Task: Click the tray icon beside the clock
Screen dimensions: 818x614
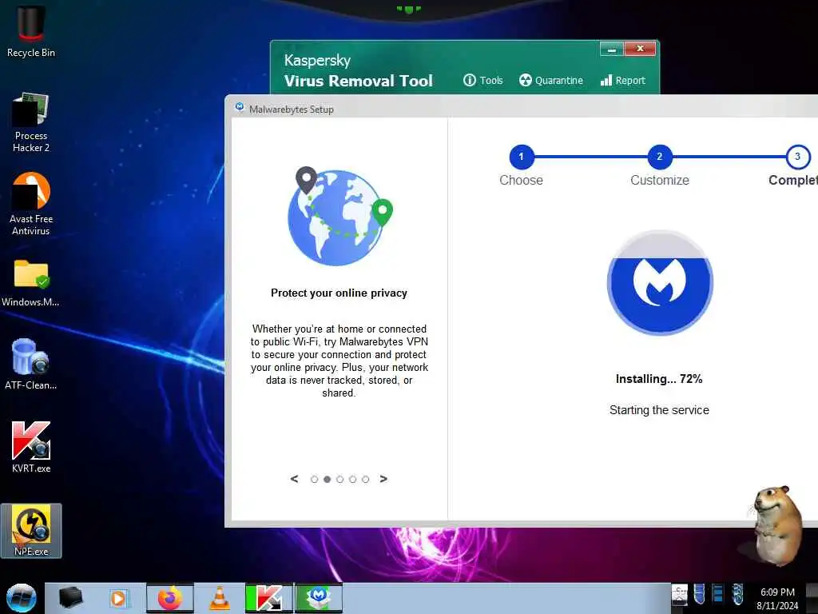Action: coord(737,595)
